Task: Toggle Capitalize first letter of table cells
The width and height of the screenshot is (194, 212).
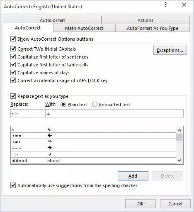Action: tap(13, 65)
